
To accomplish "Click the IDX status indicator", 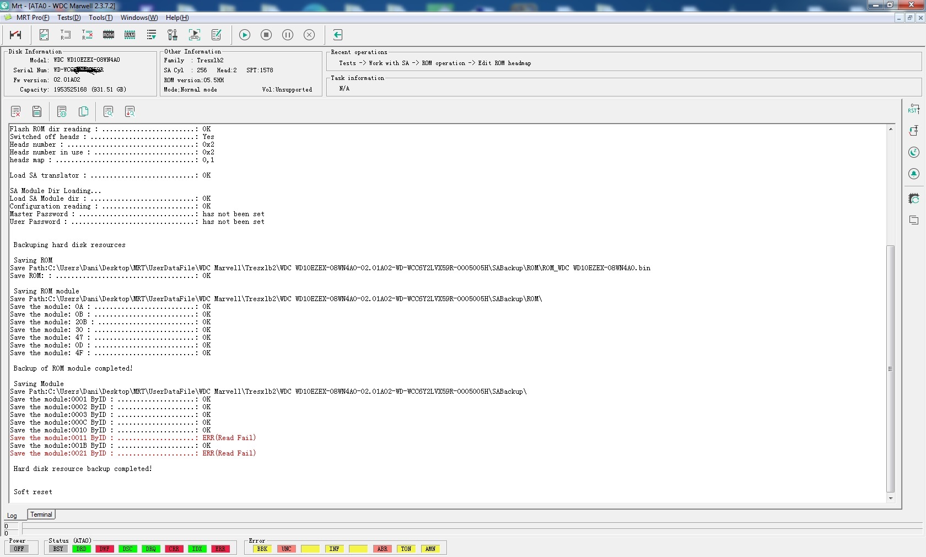I will [197, 549].
